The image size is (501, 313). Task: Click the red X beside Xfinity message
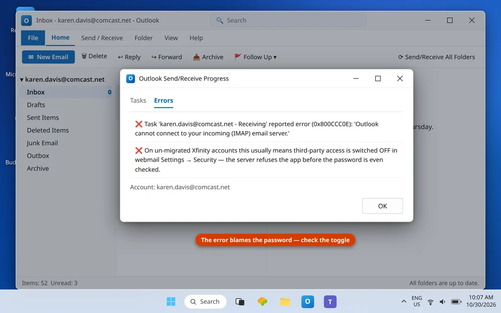click(138, 151)
